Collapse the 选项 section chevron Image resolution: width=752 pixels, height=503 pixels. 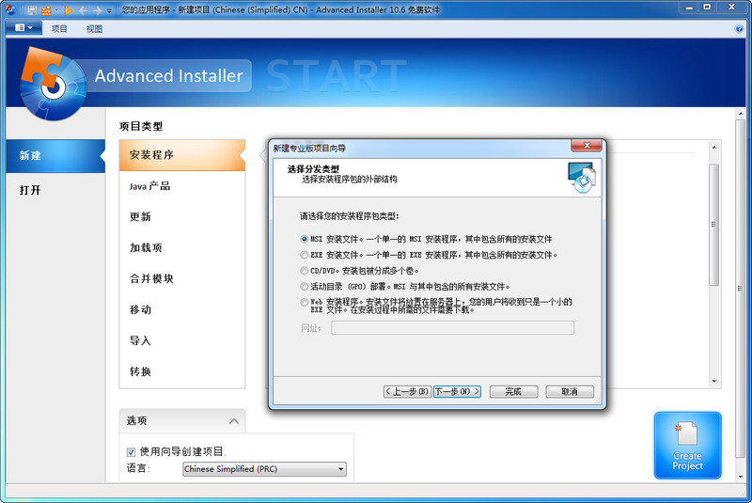click(234, 421)
